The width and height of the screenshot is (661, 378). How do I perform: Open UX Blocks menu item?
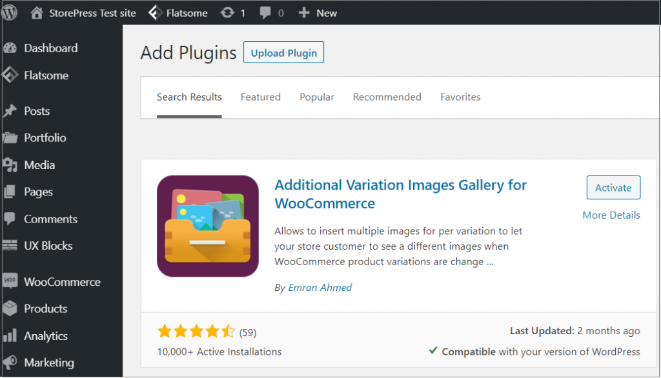pyautogui.click(x=48, y=246)
